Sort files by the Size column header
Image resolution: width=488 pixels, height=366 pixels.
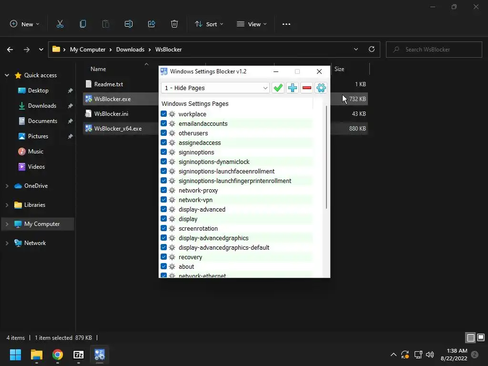click(339, 69)
